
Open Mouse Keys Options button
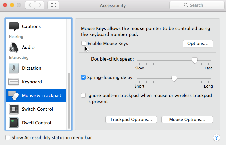tap(198, 43)
